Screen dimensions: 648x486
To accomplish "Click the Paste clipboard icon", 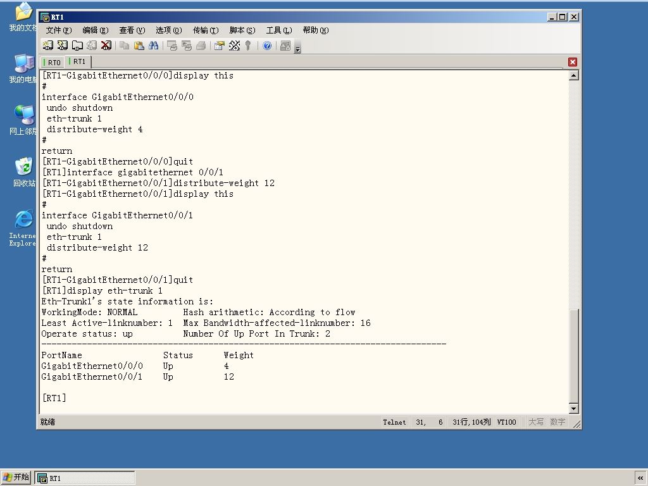I will 139,46.
